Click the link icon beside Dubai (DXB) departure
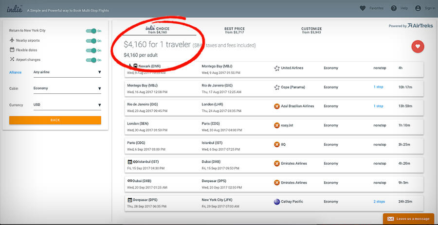The image size is (438, 225). click(x=129, y=181)
